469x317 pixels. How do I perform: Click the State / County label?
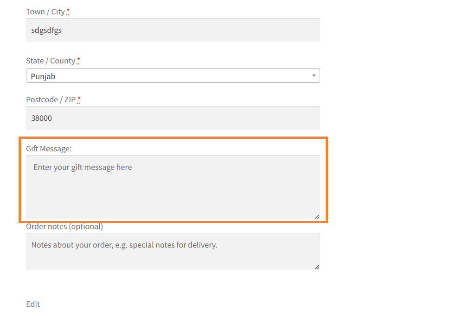coord(51,61)
